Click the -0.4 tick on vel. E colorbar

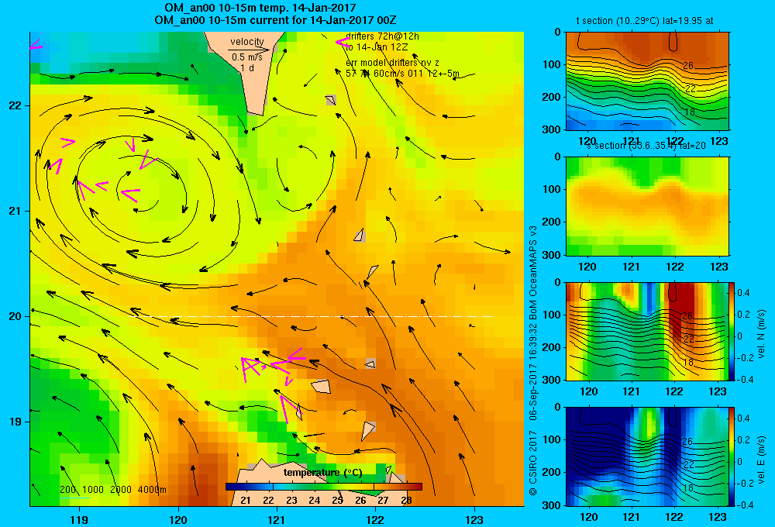[744, 505]
